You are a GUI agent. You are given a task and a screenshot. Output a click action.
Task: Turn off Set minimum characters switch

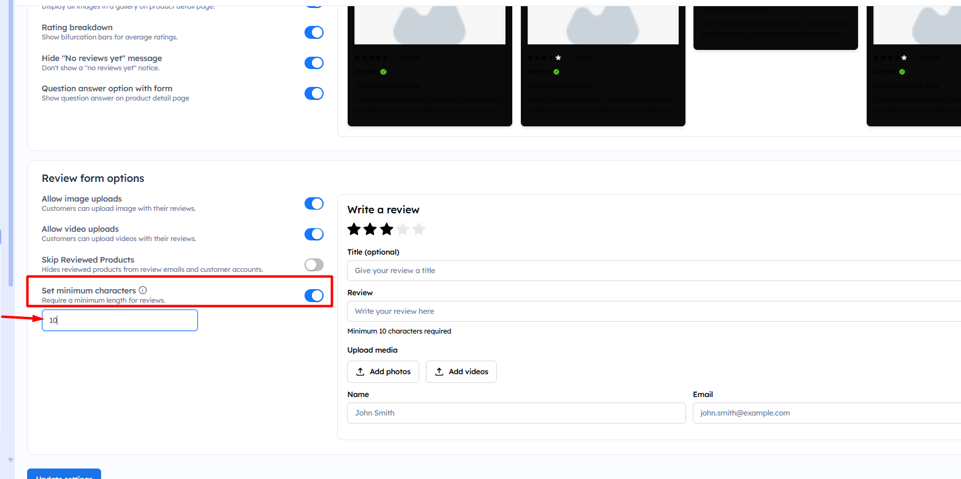point(314,296)
